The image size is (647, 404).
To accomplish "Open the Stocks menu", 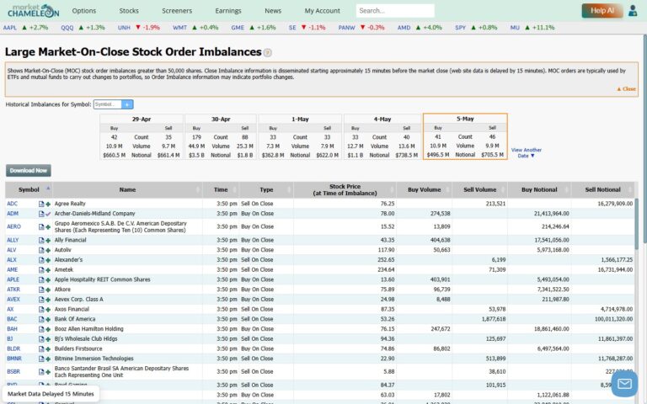I will point(129,11).
